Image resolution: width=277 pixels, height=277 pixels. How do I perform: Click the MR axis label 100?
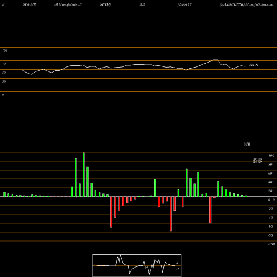[271, 156]
